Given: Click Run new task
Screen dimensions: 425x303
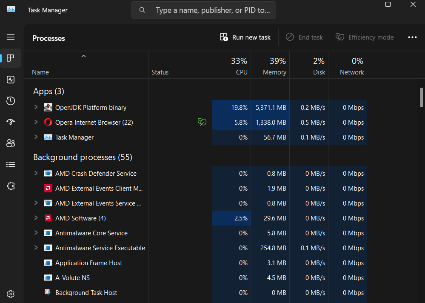Looking at the screenshot, I should point(245,37).
